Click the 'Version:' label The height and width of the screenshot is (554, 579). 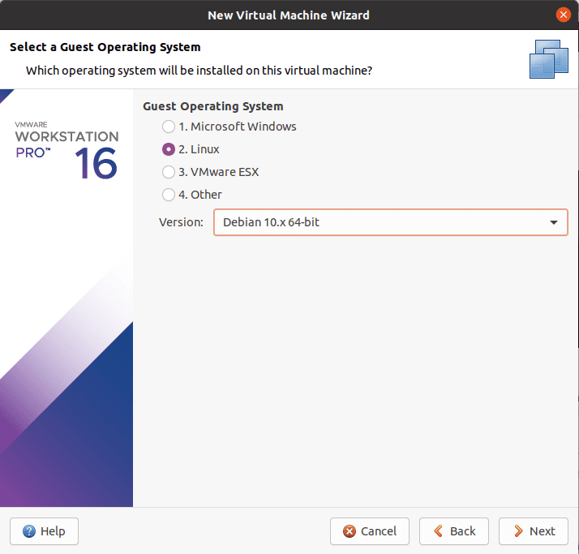(181, 222)
